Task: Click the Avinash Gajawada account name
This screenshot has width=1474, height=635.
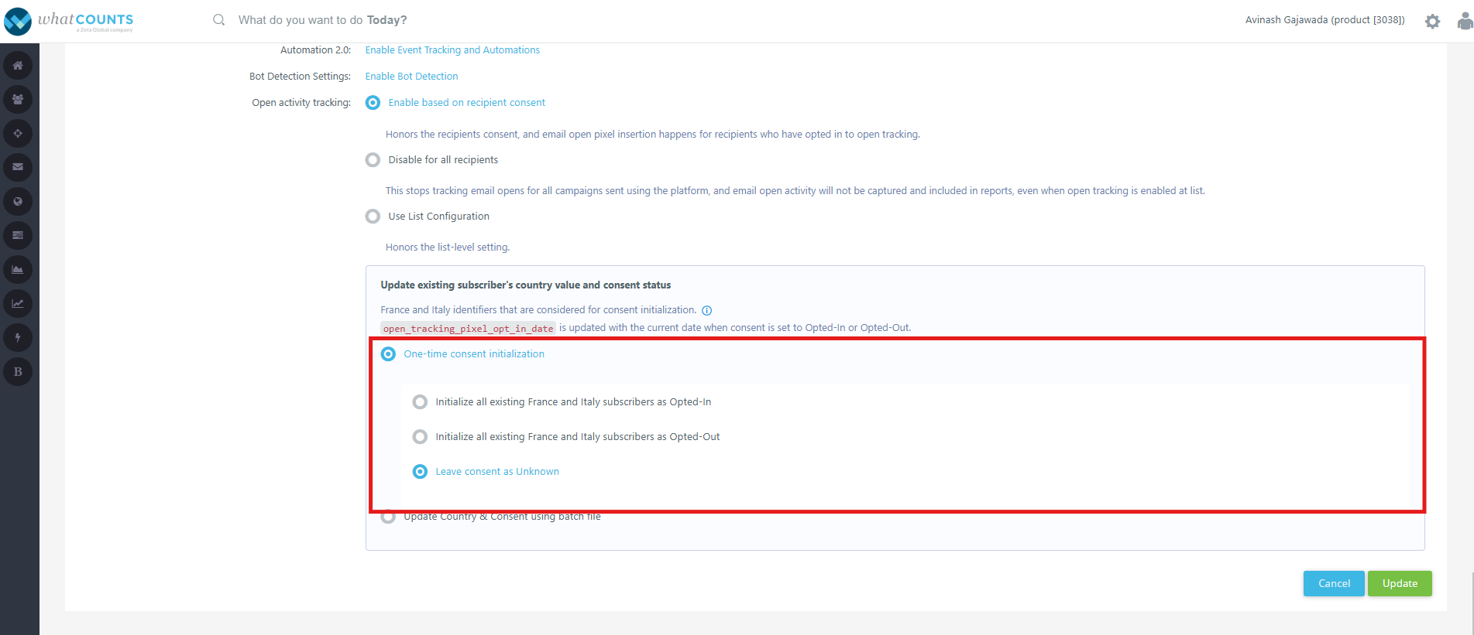Action: click(1325, 20)
